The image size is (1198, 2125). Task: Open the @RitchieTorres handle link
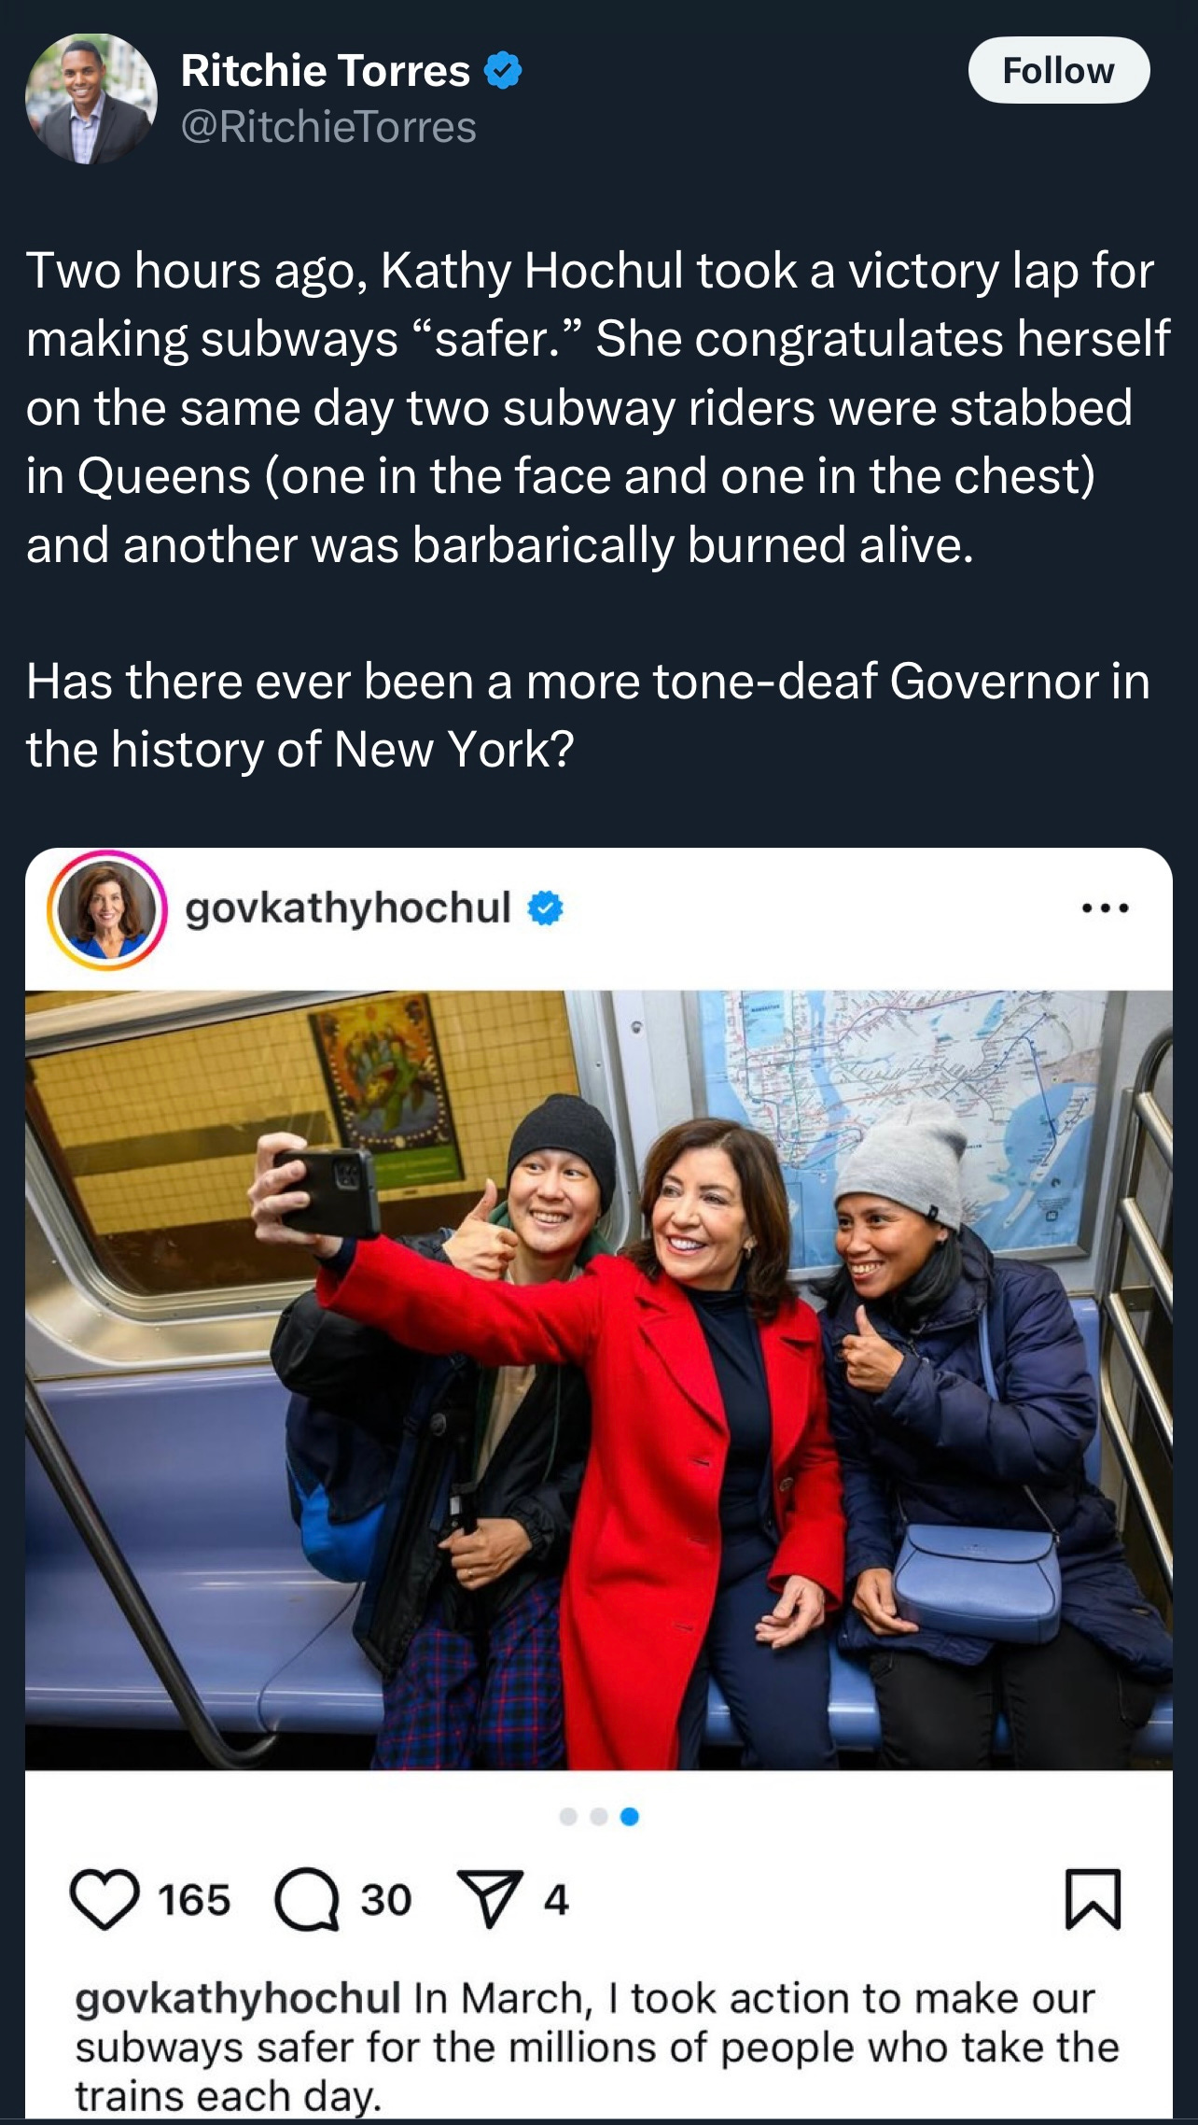click(x=328, y=127)
